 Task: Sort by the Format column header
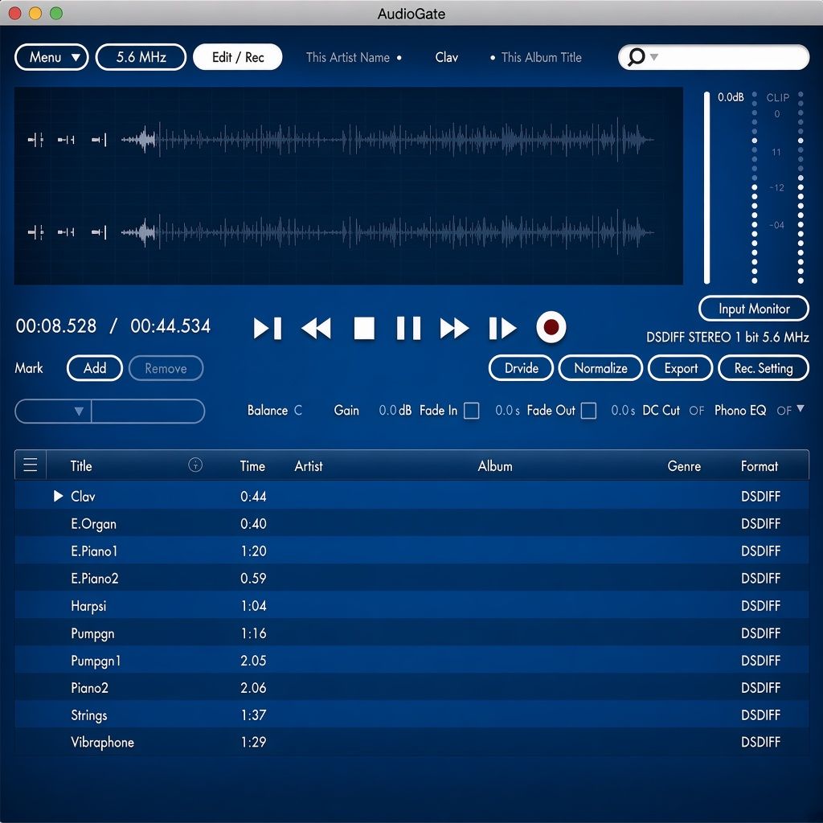pyautogui.click(x=759, y=465)
